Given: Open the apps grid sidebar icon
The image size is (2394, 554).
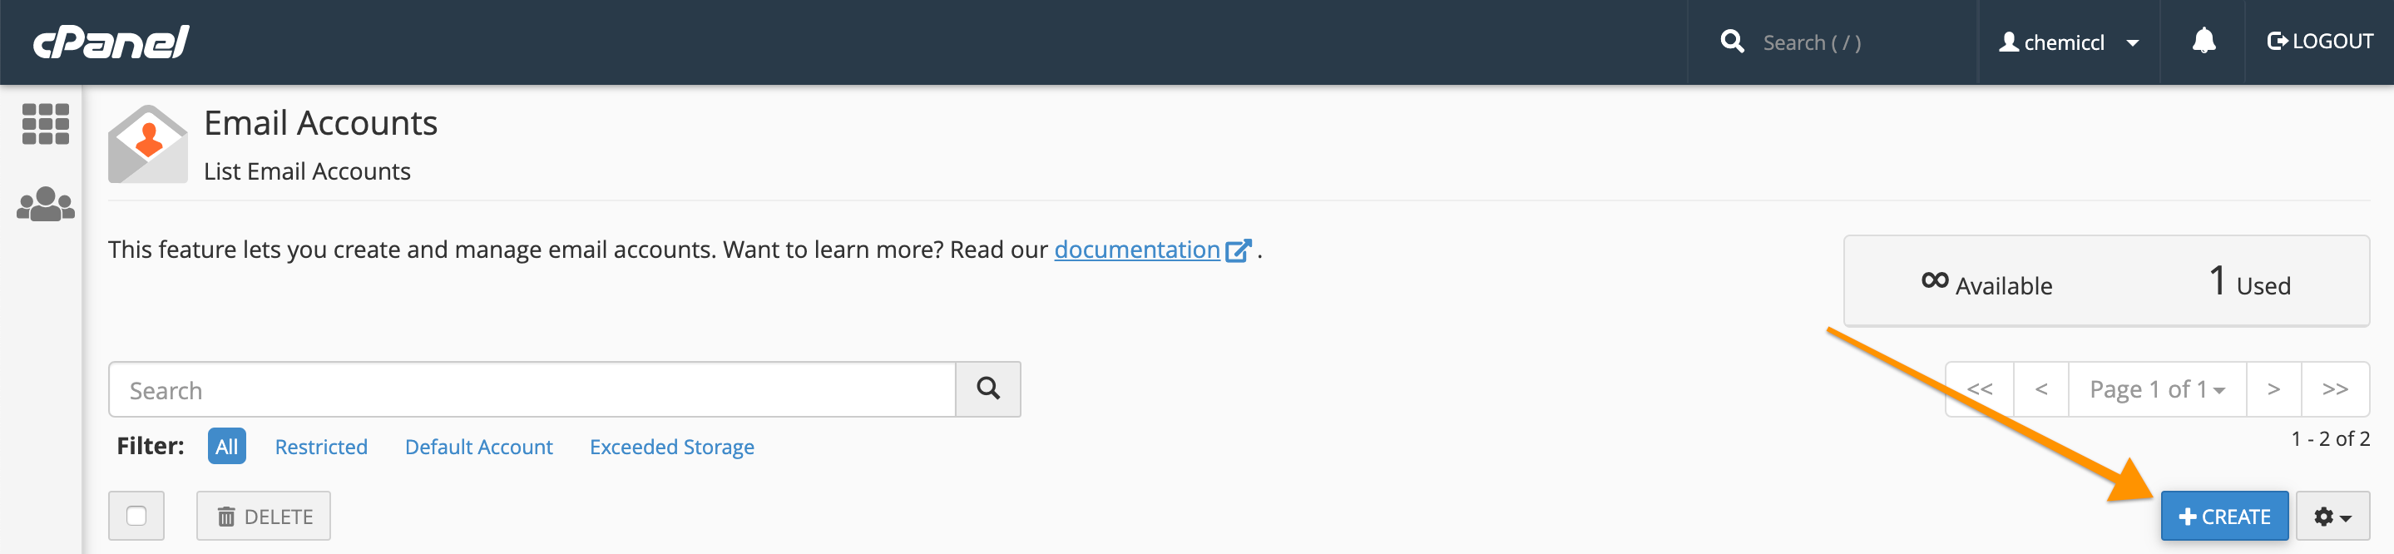Looking at the screenshot, I should pos(46,124).
